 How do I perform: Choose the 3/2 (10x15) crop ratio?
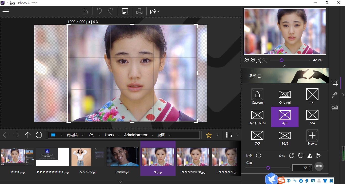pos(257,117)
